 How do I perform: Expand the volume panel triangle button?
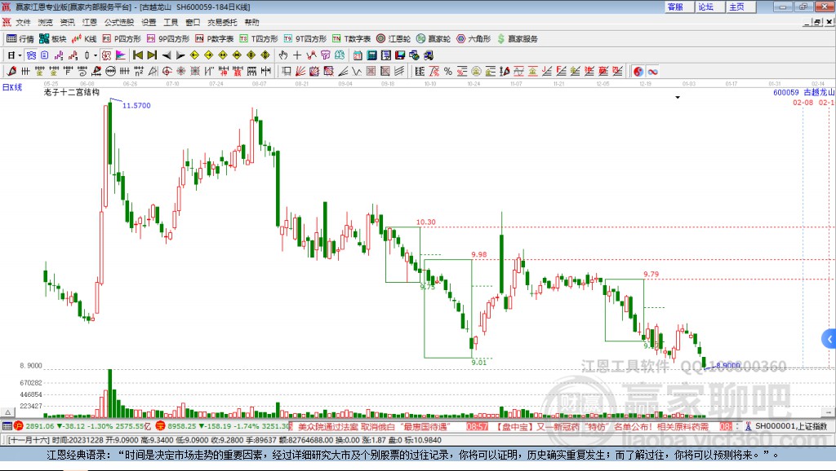[x=7, y=412]
